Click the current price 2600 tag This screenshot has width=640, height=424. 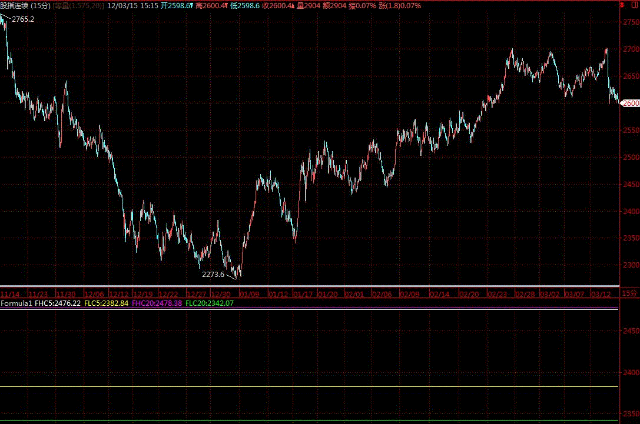click(630, 104)
